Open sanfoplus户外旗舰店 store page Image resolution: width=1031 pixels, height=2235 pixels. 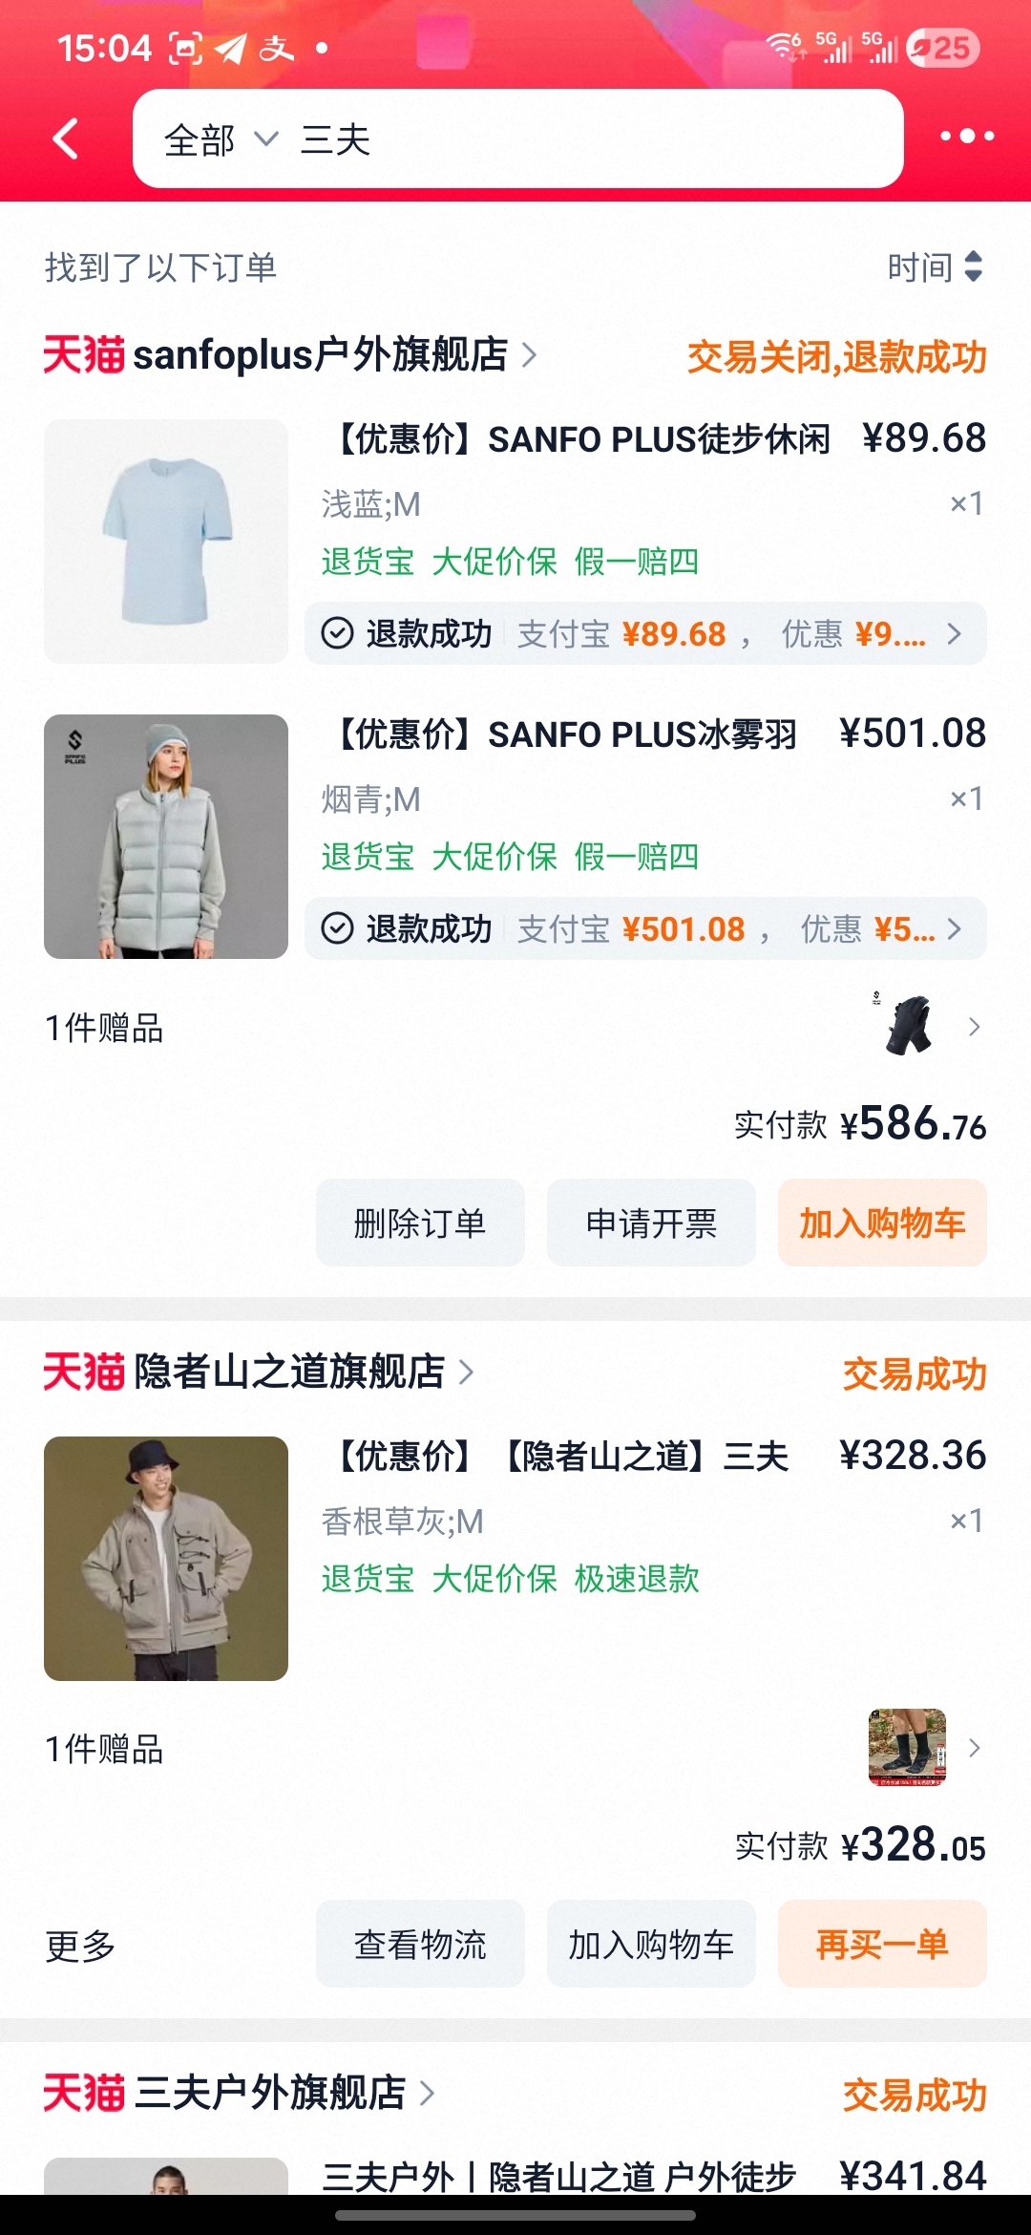[320, 354]
